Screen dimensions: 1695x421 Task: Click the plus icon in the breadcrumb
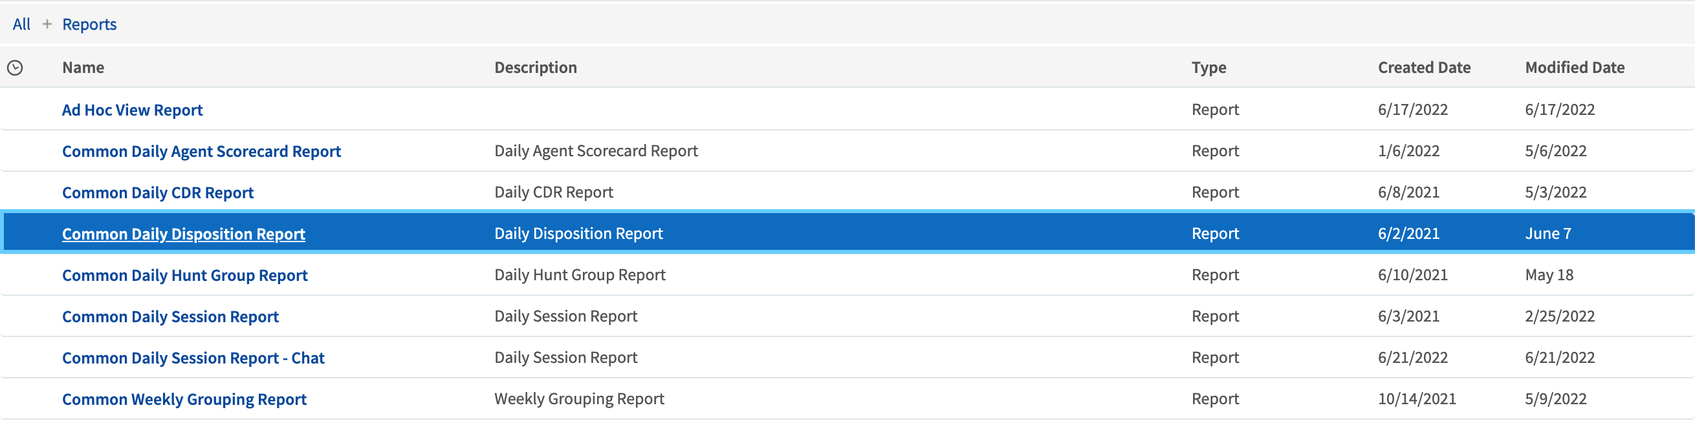(47, 25)
